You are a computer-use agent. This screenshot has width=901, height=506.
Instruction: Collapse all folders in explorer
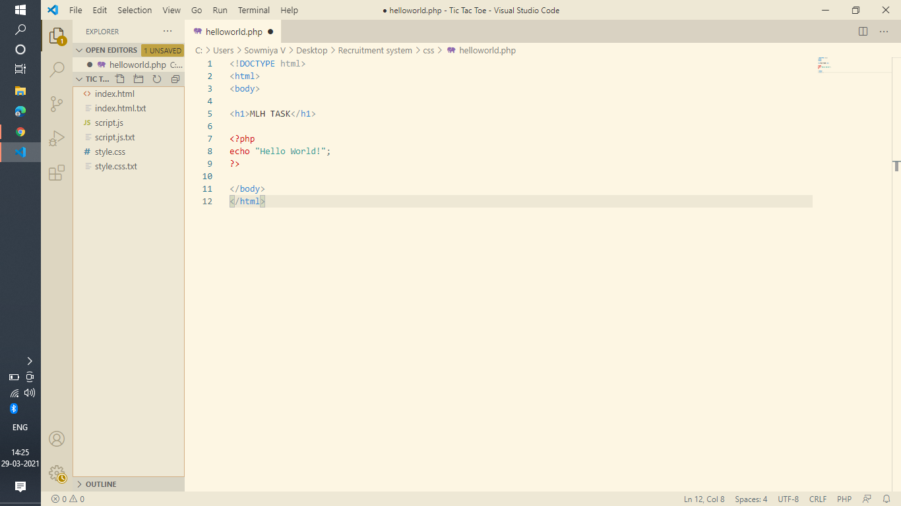click(x=175, y=79)
